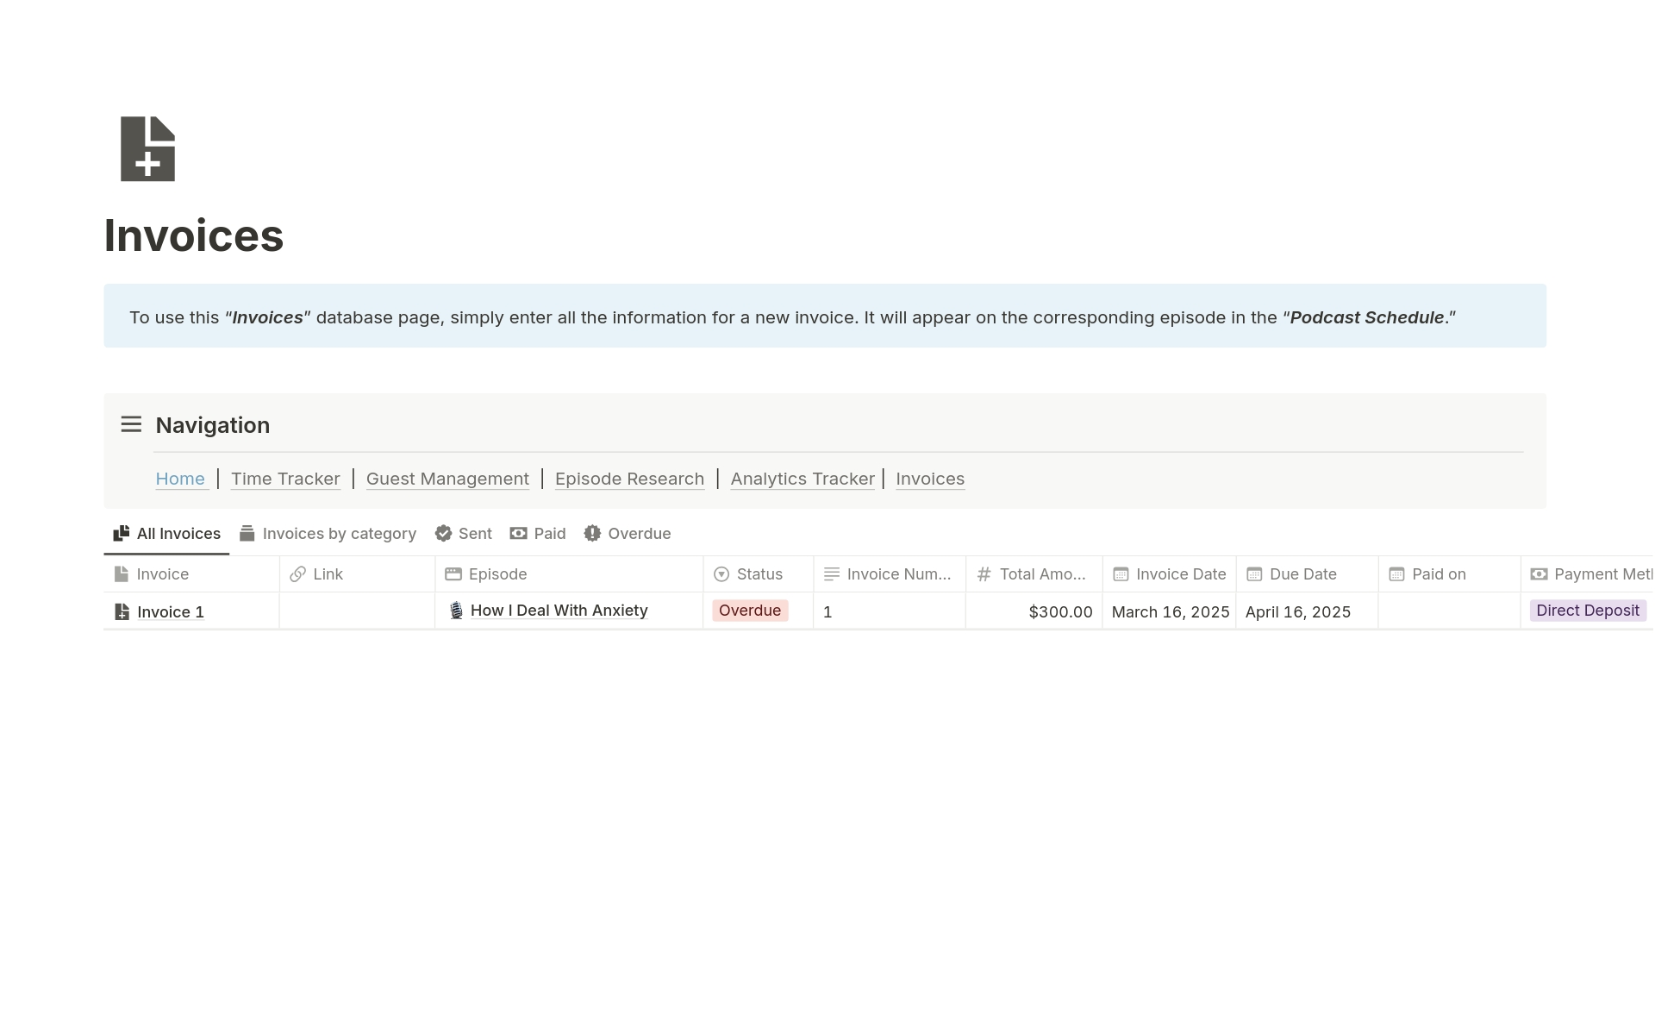Open the Time Tracker link
The width and height of the screenshot is (1655, 1034).
(x=285, y=479)
